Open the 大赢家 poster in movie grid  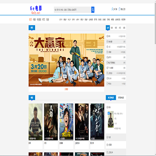click(x=66, y=122)
